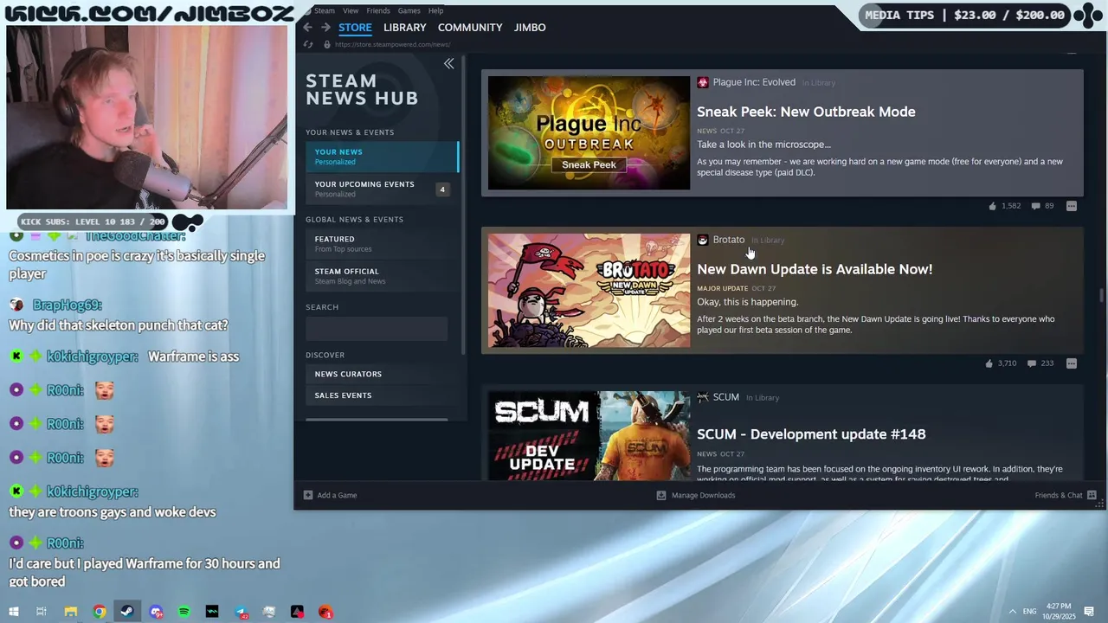
Task: Open the Plague Inc Outbreak thumbnail
Action: (x=589, y=132)
